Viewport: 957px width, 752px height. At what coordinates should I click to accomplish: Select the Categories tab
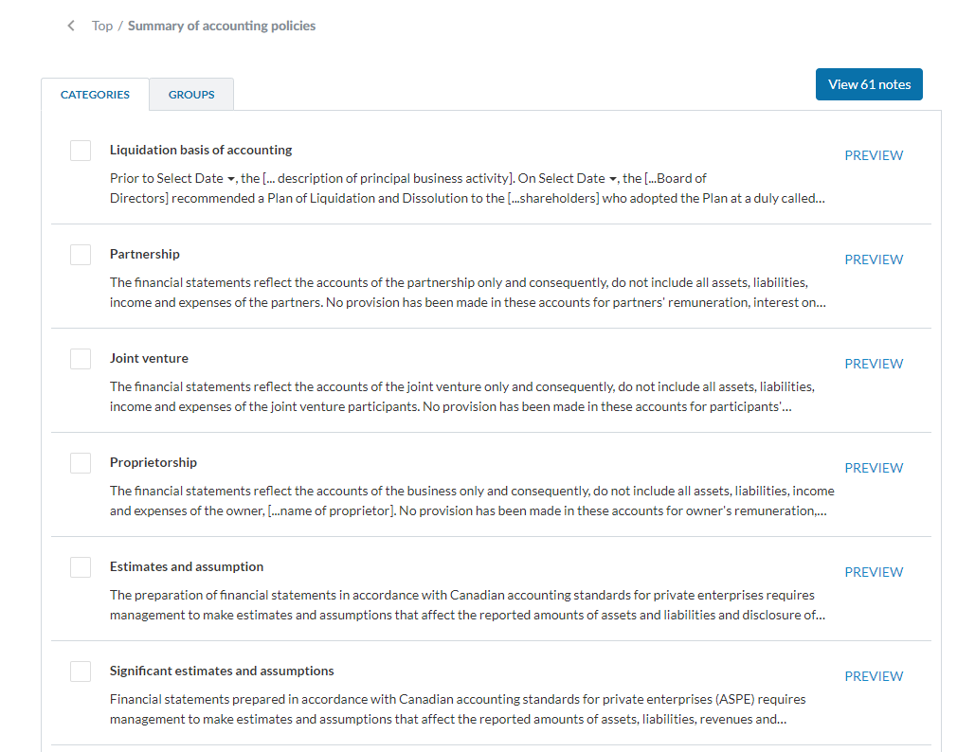(x=95, y=95)
